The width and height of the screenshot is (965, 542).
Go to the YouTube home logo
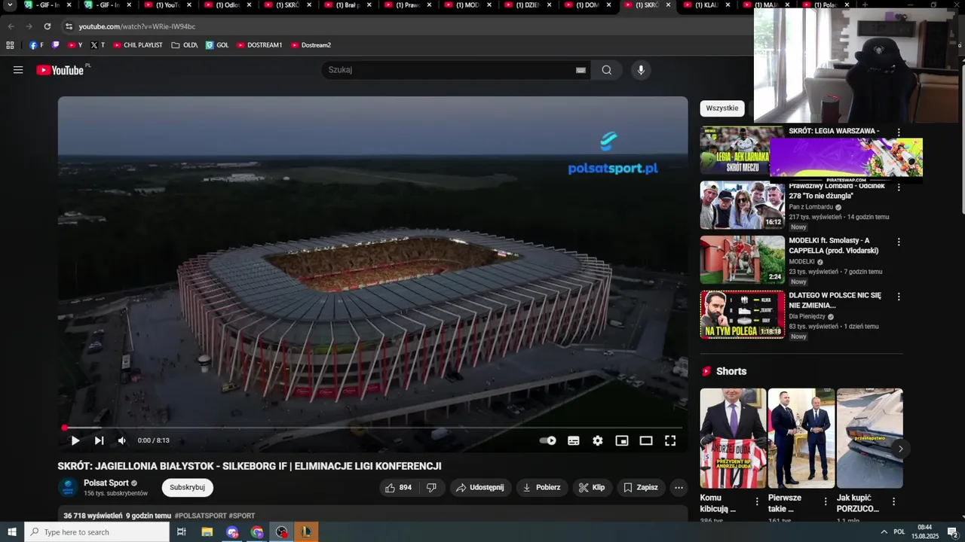60,70
